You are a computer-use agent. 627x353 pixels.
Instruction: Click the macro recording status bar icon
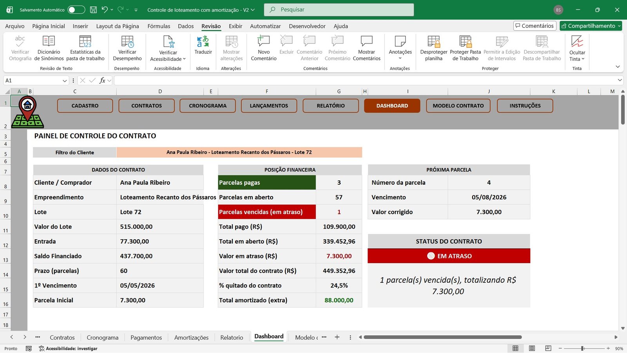[29, 348]
